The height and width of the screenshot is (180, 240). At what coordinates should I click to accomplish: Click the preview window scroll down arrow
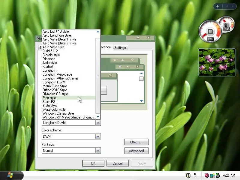[141, 101]
